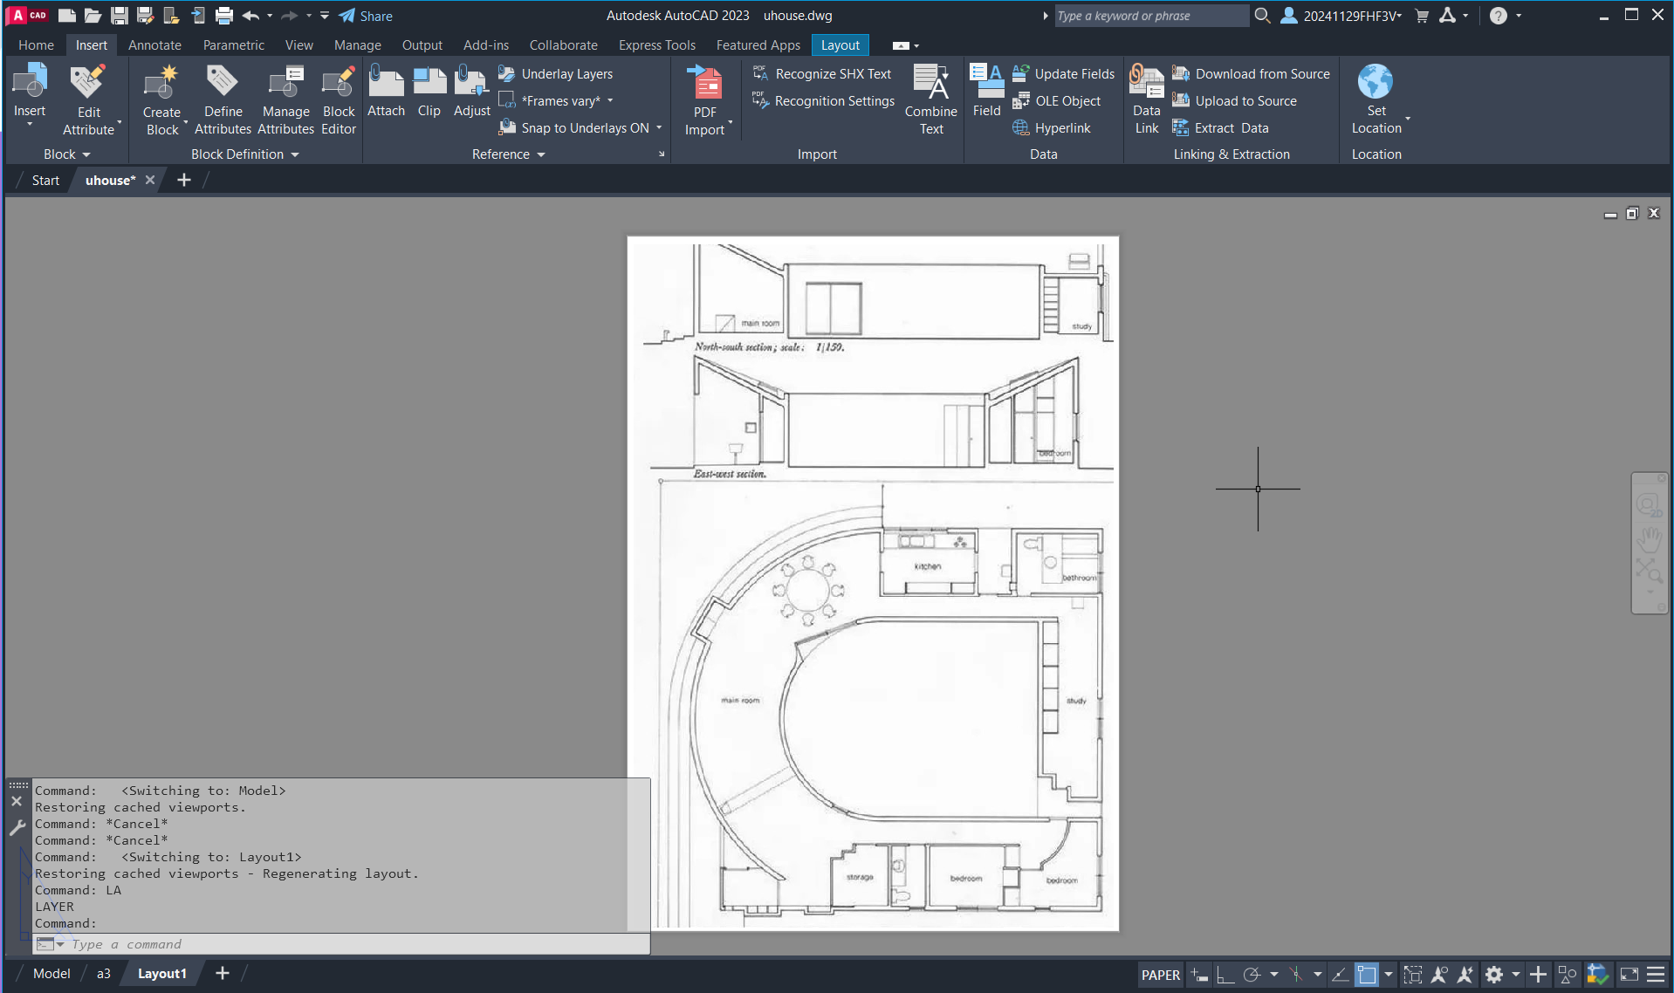Viewport: 1674px width, 993px height.
Task: Click the Set Location globe icon
Action: tap(1376, 81)
